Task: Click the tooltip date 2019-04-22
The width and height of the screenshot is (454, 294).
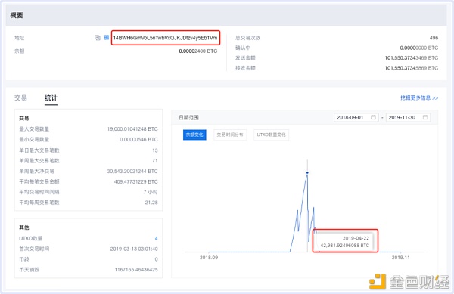Action: [x=356, y=238]
